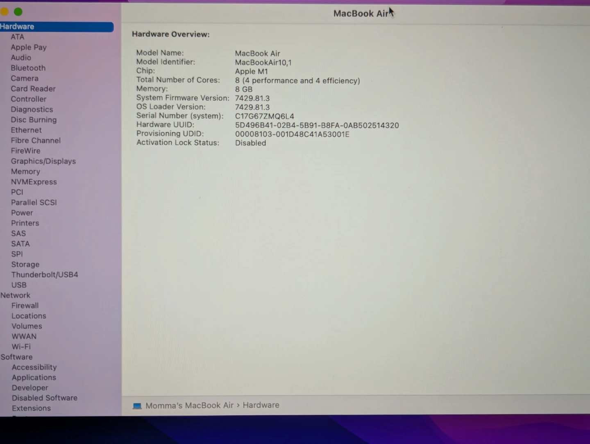Open the Bluetooth section
The width and height of the screenshot is (590, 444).
[x=28, y=68]
